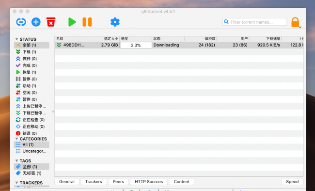The height and width of the screenshot is (191, 315).
Task: Collapse the CATEGORIES section
Action: (x=16, y=139)
